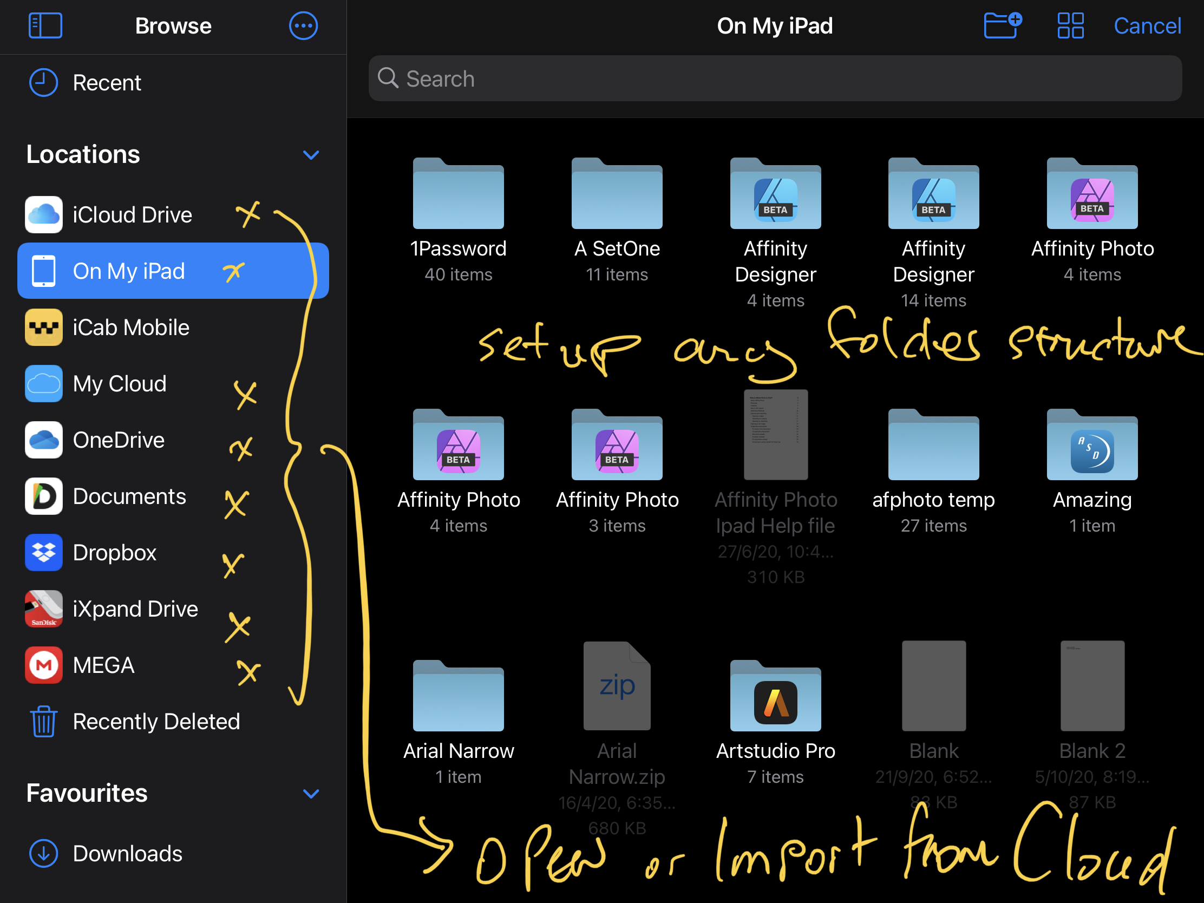Click the Recent clock icon

click(x=43, y=83)
